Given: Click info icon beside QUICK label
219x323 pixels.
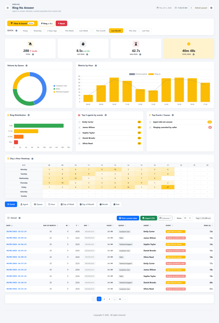Looking at the screenshot, I should (x=16, y=31).
